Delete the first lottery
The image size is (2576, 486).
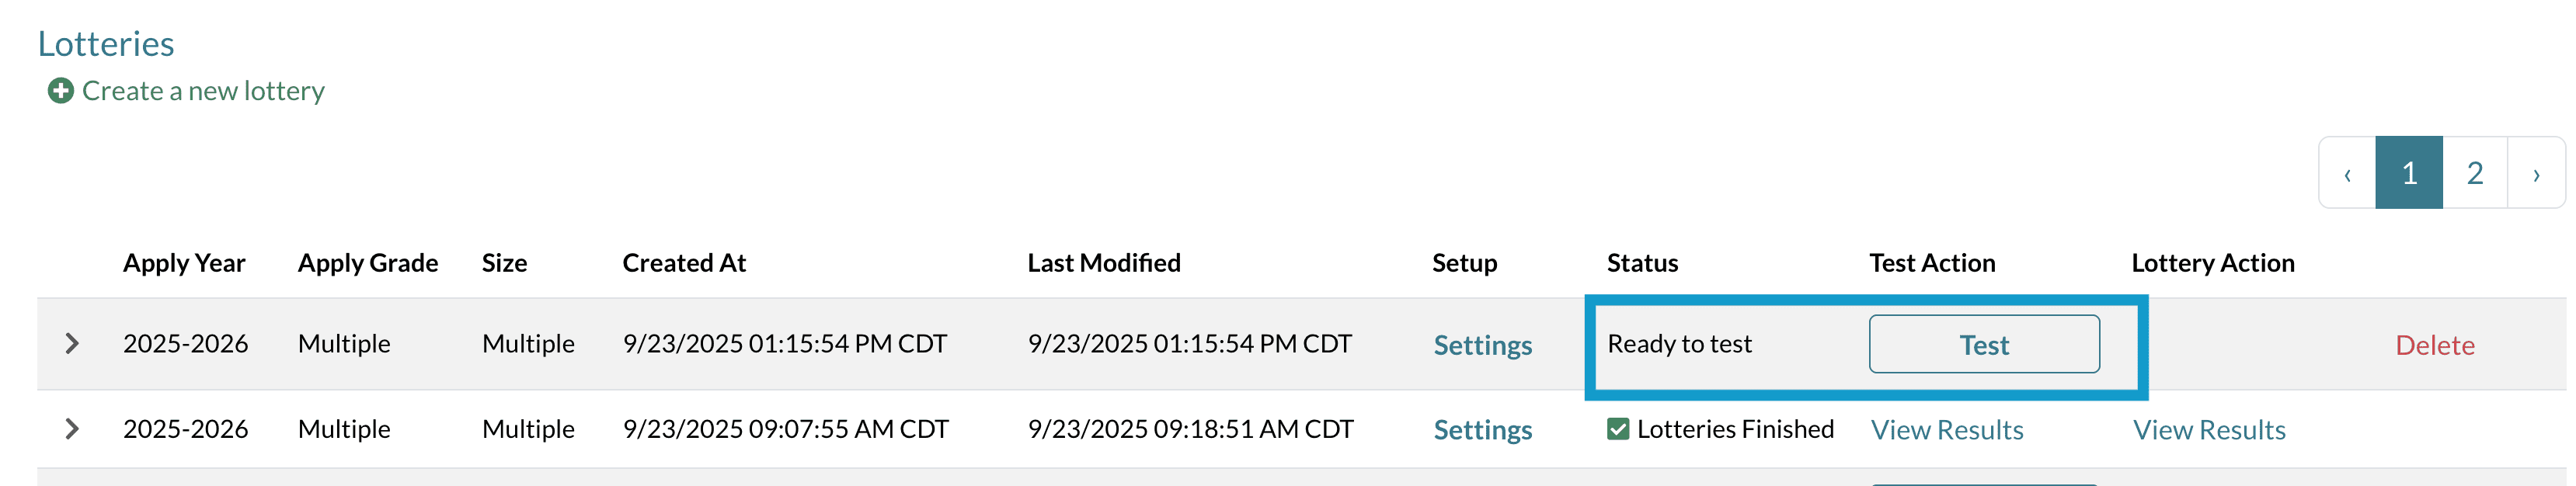click(x=2434, y=345)
